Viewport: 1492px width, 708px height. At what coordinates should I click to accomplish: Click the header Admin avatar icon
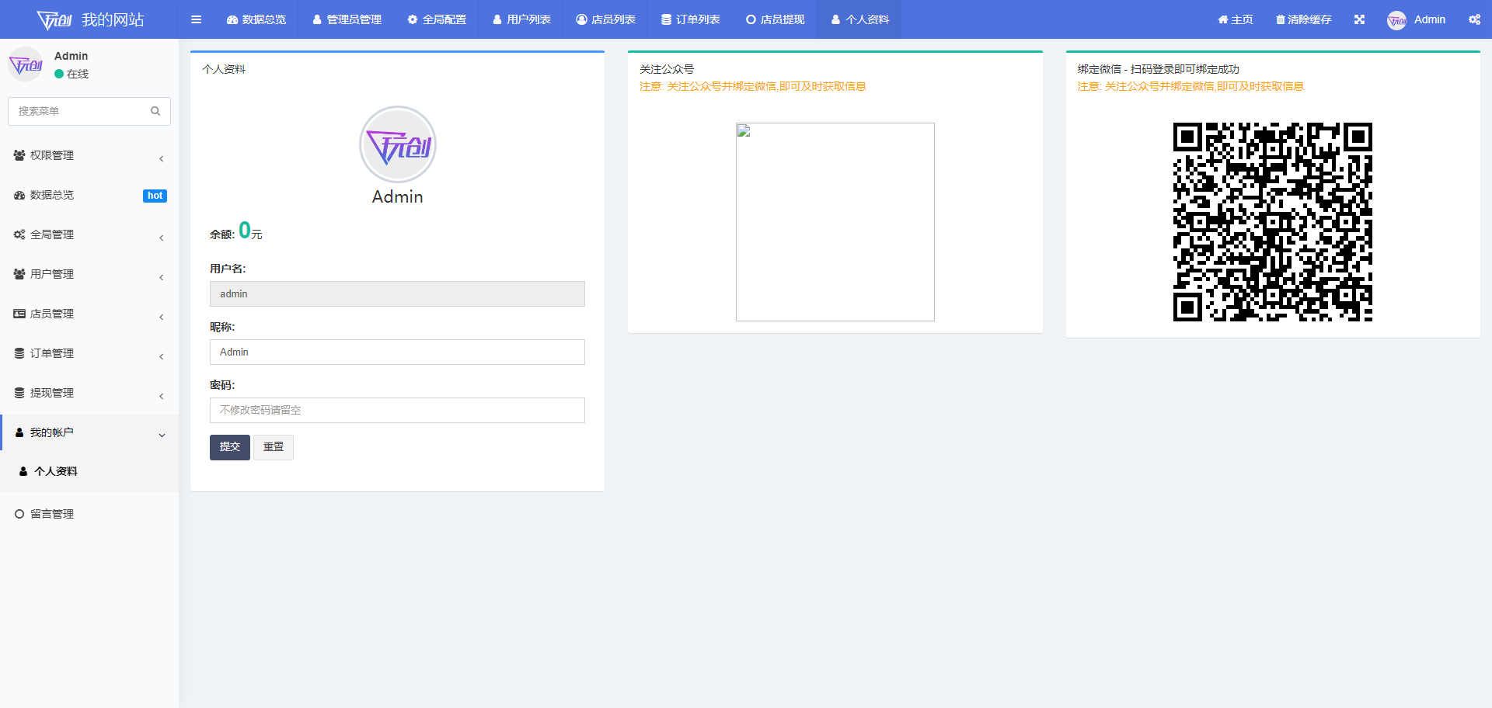(1396, 20)
